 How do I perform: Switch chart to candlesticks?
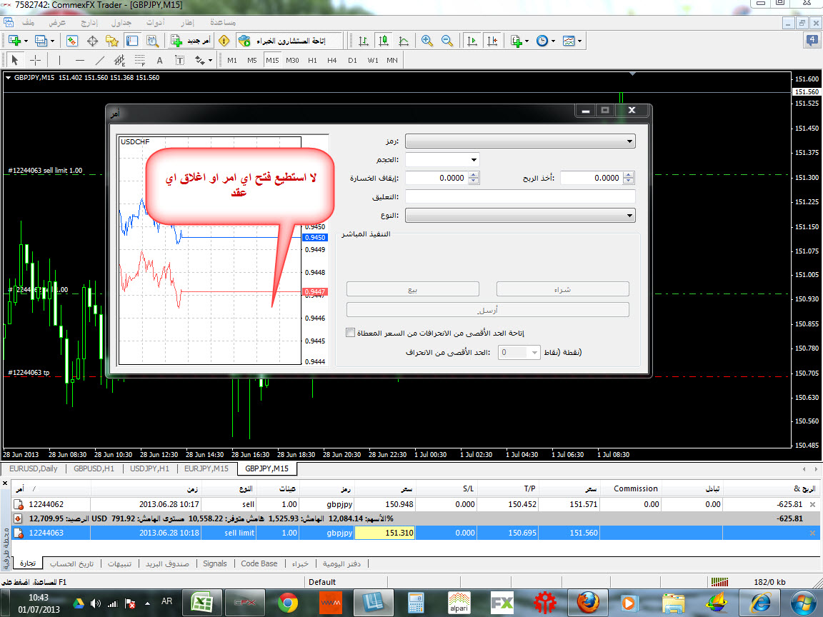pos(384,41)
